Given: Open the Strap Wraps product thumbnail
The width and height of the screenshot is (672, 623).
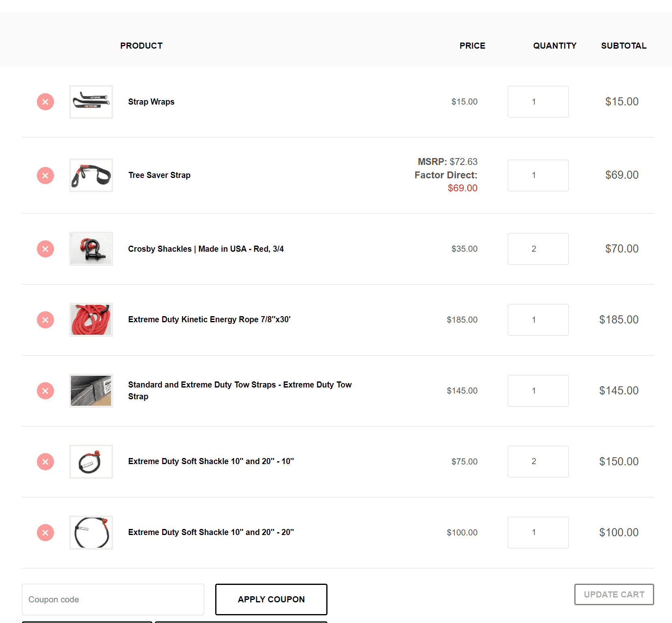Looking at the screenshot, I should click(91, 102).
